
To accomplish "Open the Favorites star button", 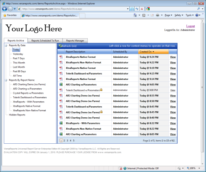I will coord(10,15).
